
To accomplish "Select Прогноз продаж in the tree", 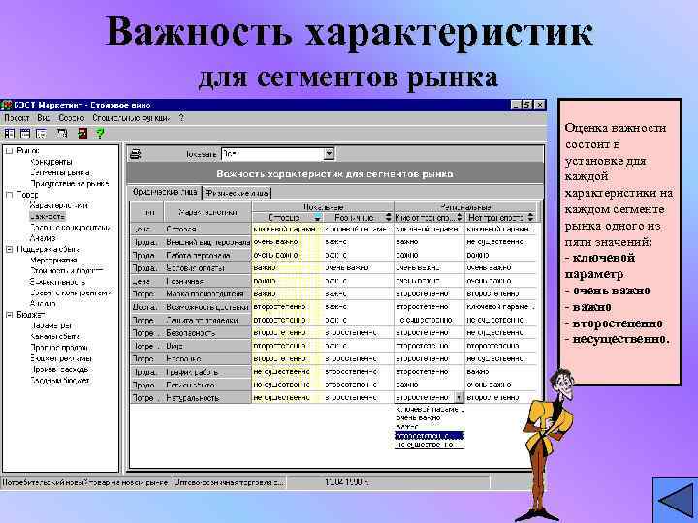I will [x=59, y=348].
